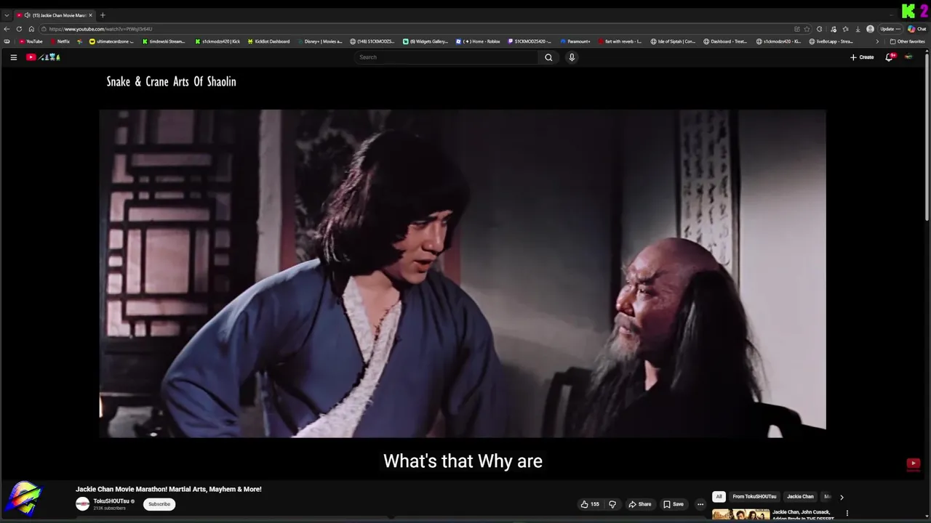Select the Jackie Chan Movie Marathon tab
Viewport: 931px width, 523px height.
(55, 15)
